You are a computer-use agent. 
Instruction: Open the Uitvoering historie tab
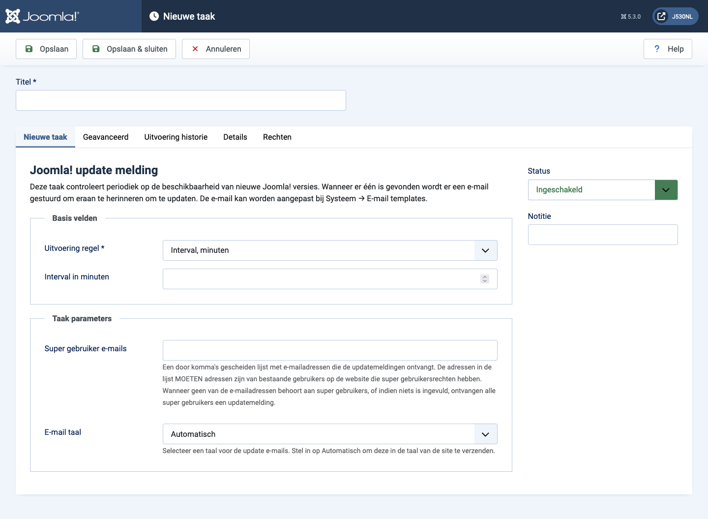click(176, 137)
